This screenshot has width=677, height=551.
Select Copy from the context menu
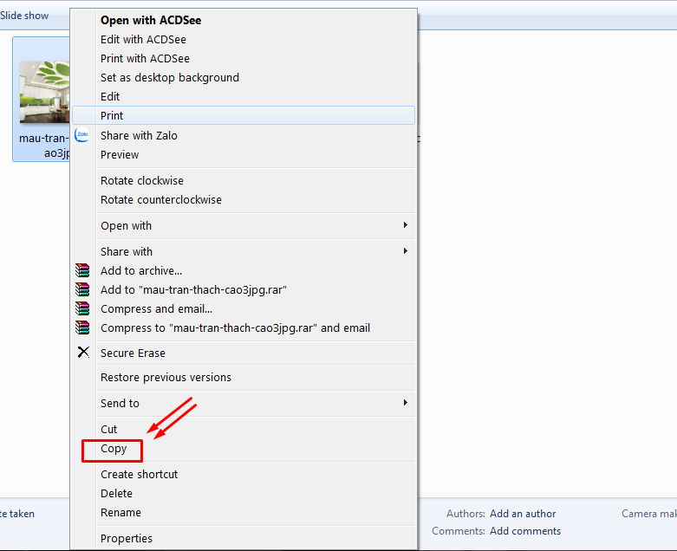[114, 450]
